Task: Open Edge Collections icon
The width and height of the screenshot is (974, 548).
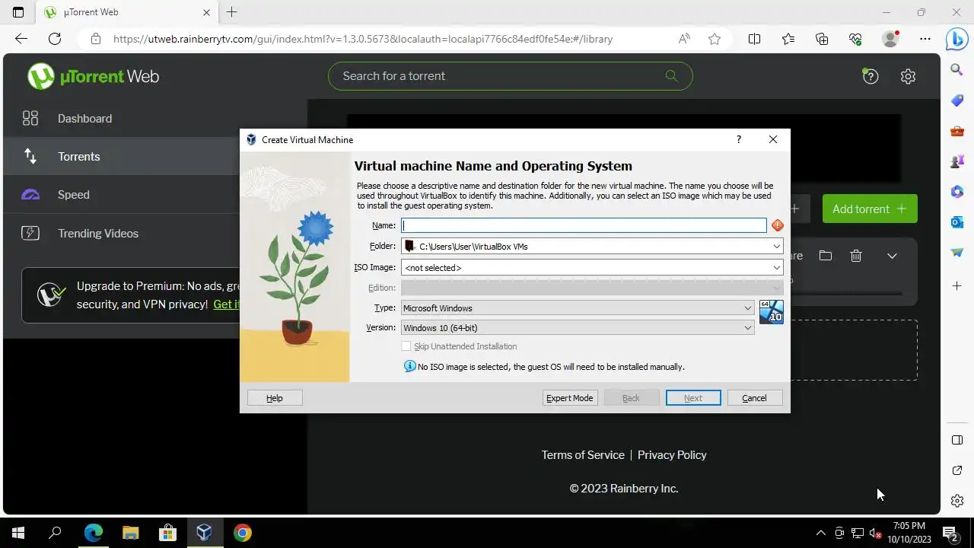Action: point(822,39)
